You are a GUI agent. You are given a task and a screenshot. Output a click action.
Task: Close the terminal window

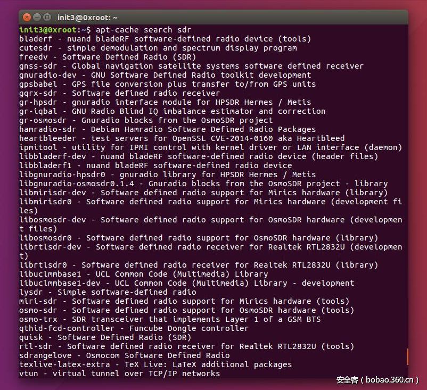click(27, 17)
